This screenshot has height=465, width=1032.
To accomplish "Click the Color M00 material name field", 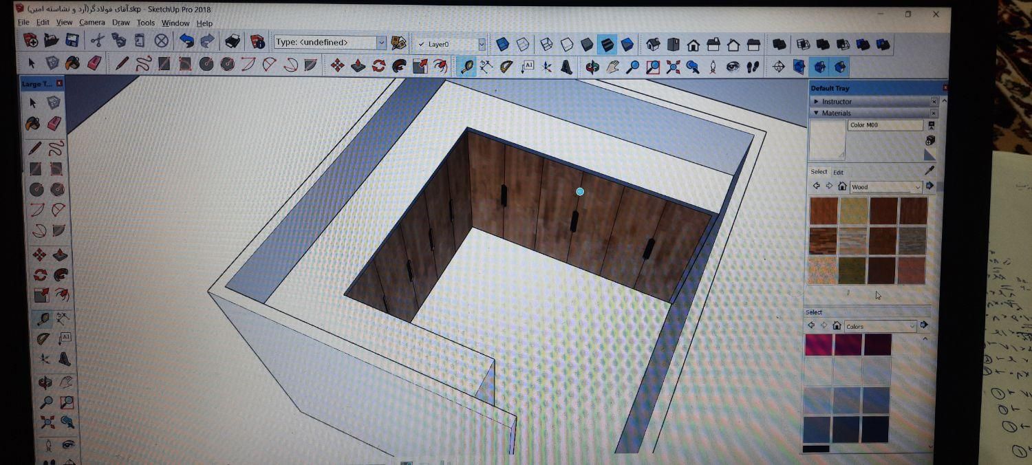I will click(885, 125).
